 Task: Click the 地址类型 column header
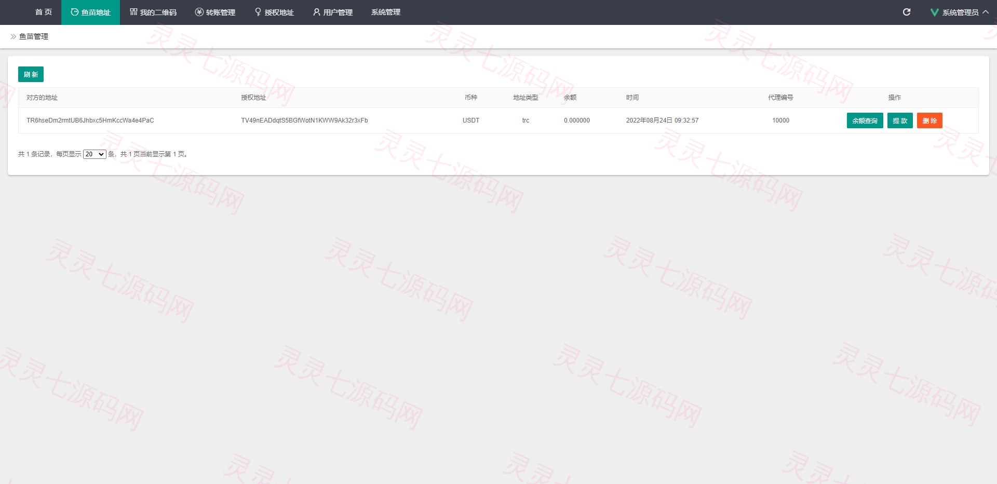(x=526, y=98)
